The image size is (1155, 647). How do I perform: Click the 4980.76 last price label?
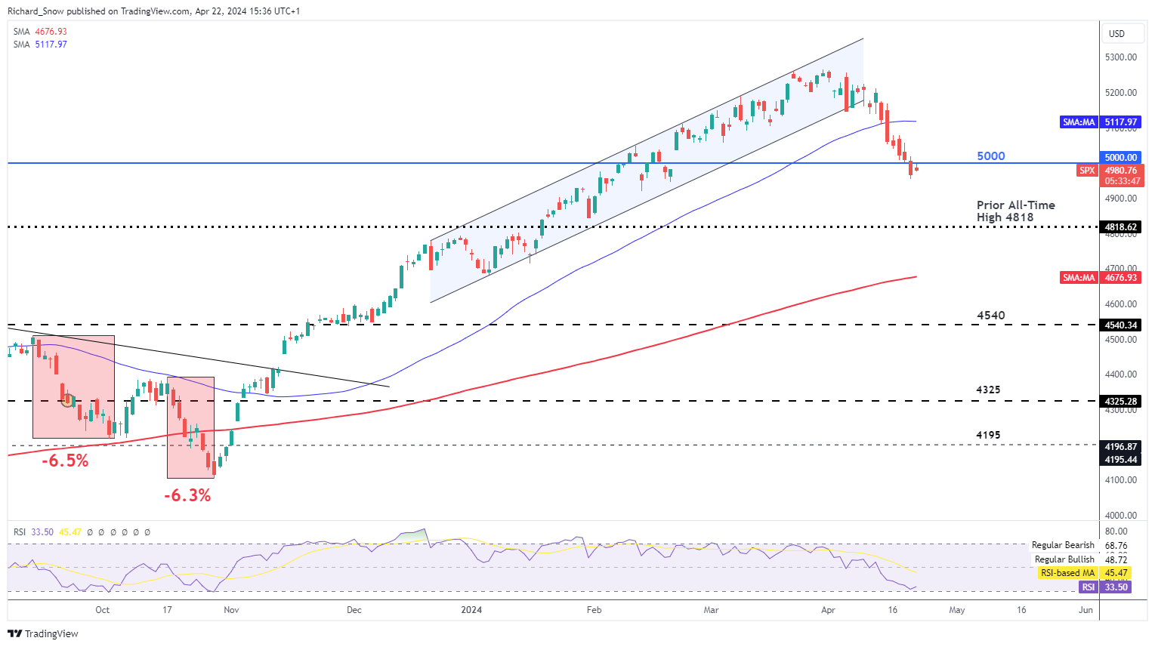click(1121, 171)
